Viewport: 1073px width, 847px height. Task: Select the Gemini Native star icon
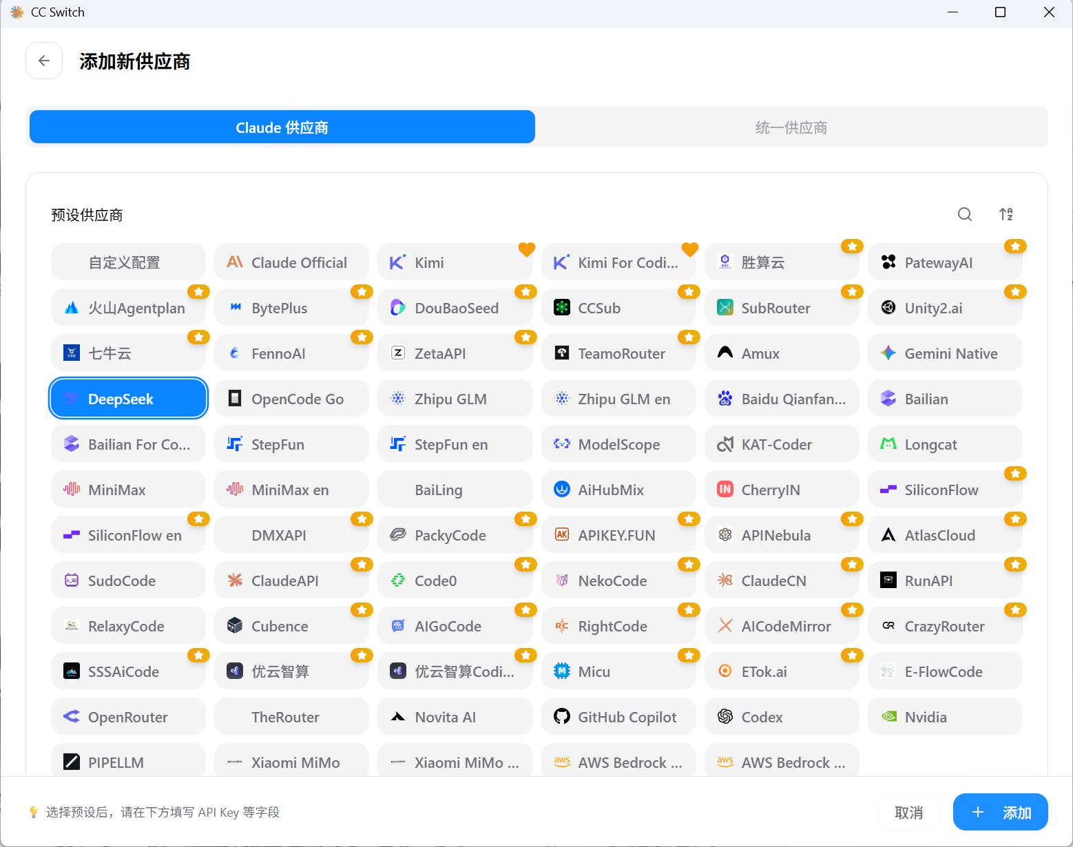[888, 353]
